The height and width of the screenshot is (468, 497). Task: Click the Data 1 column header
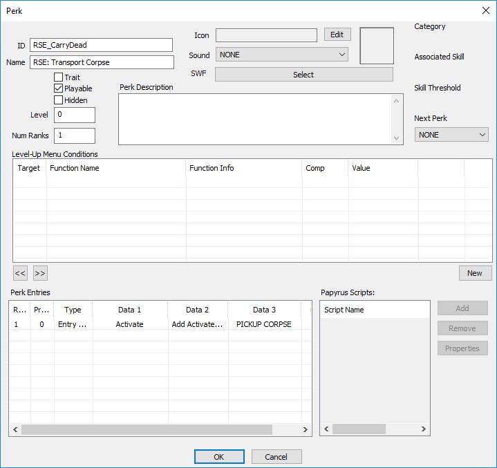(x=130, y=310)
